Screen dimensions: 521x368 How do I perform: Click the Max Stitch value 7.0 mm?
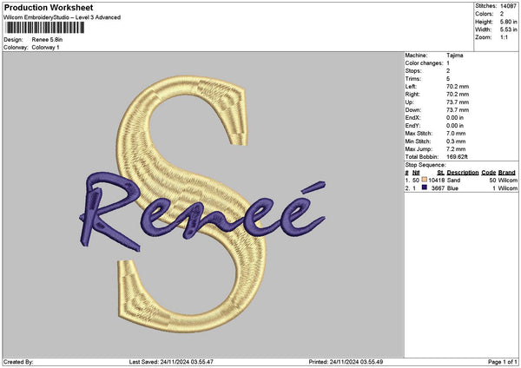[456, 134]
